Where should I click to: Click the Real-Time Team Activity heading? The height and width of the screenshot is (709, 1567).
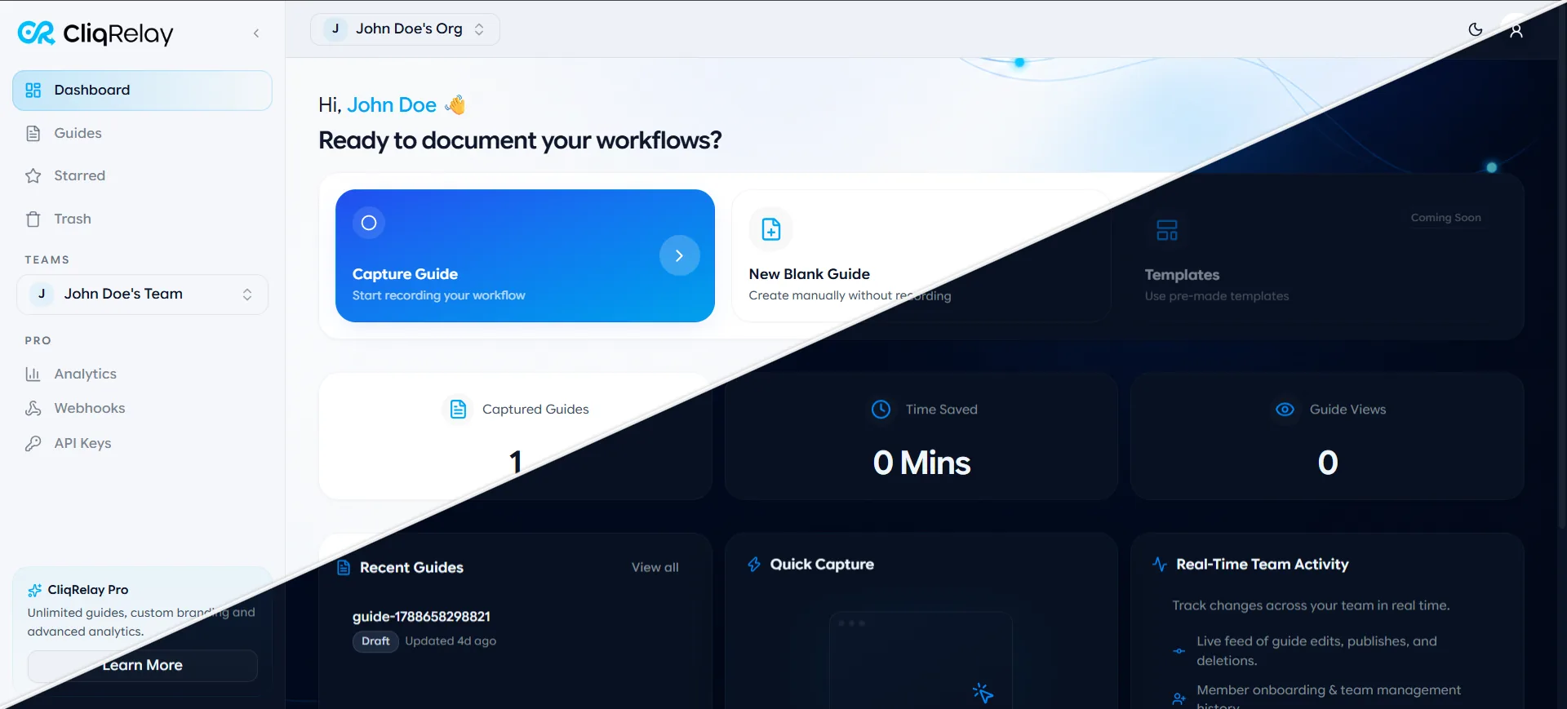1262,565
